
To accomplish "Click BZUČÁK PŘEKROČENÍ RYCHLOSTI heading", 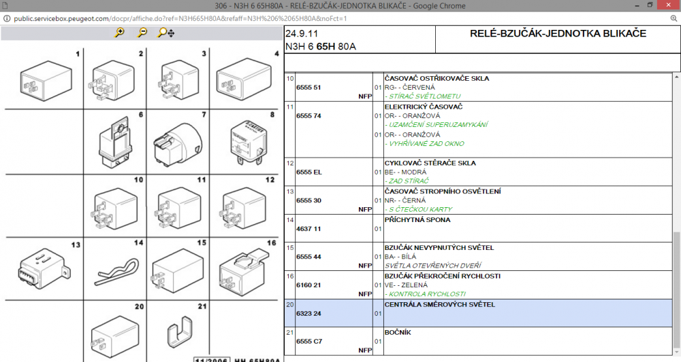I will (x=442, y=276).
